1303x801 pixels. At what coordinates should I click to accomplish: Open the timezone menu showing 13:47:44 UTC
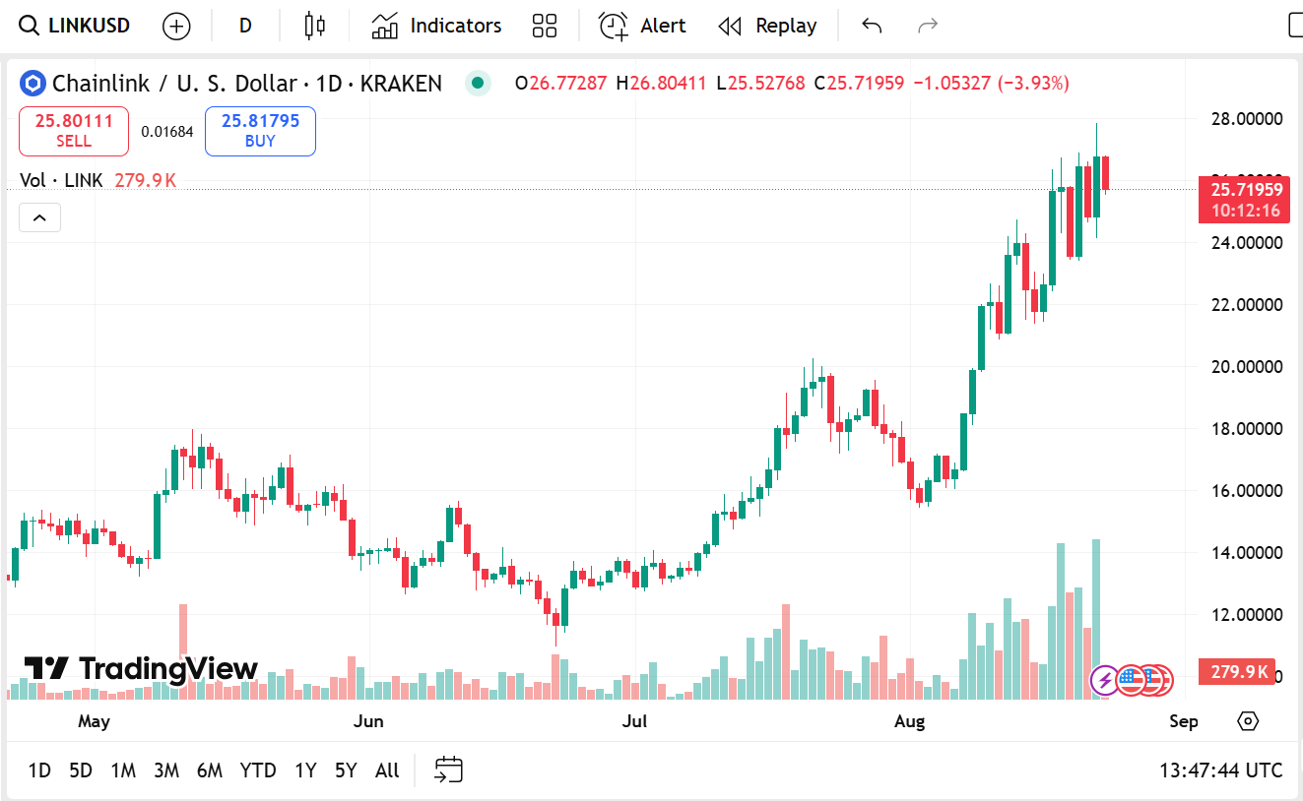(x=1221, y=770)
